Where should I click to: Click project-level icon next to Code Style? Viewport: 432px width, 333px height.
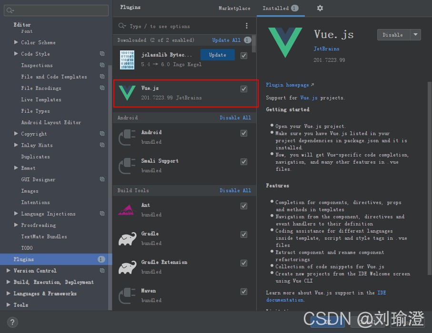click(102, 54)
